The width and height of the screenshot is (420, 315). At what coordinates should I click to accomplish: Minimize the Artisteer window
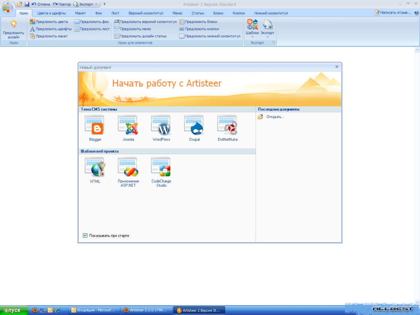400,4
